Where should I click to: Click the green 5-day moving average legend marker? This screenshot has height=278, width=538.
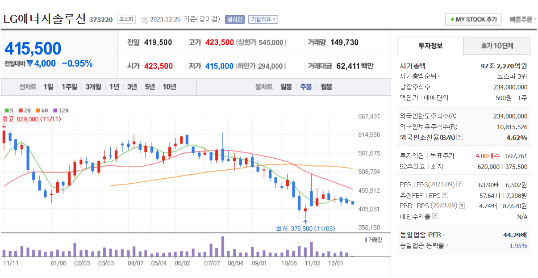pos(6,110)
